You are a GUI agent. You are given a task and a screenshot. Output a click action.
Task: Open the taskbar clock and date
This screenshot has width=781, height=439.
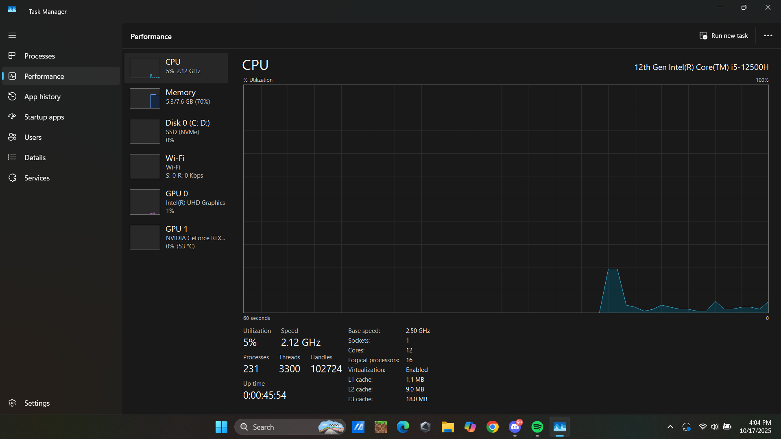point(755,427)
